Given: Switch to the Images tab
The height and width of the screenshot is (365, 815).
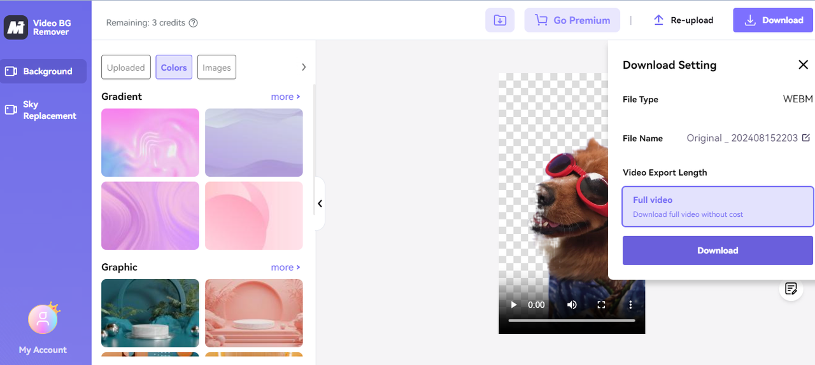Looking at the screenshot, I should pos(216,67).
